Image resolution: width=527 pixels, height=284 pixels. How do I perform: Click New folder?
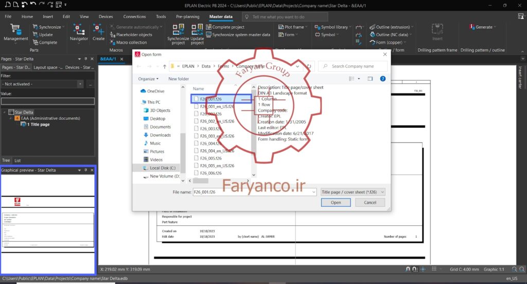(179, 79)
